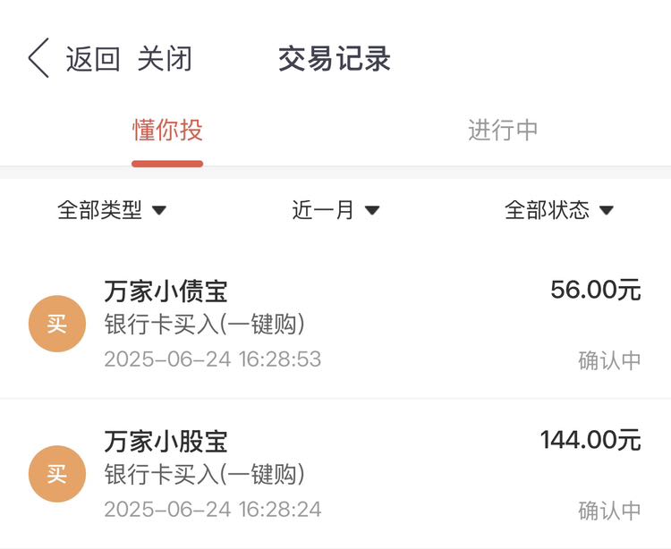Click the 交易记录 page title
Viewport: 671px width, 549px height.
pos(335,59)
